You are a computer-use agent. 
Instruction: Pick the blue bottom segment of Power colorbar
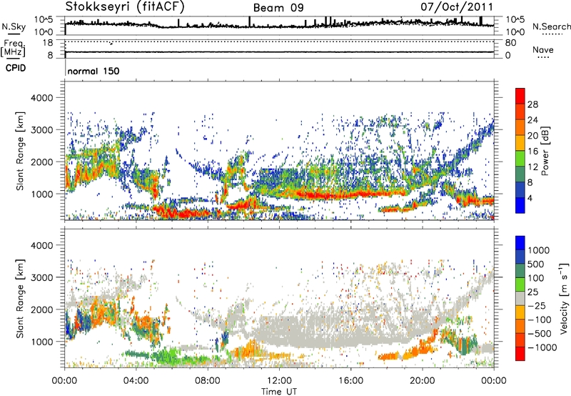coord(520,205)
